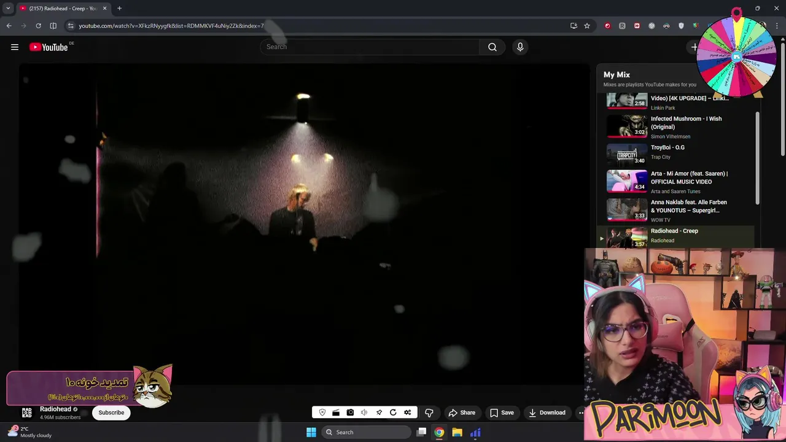
Task: Open more actions ellipsis beside Download
Action: [x=580, y=413]
